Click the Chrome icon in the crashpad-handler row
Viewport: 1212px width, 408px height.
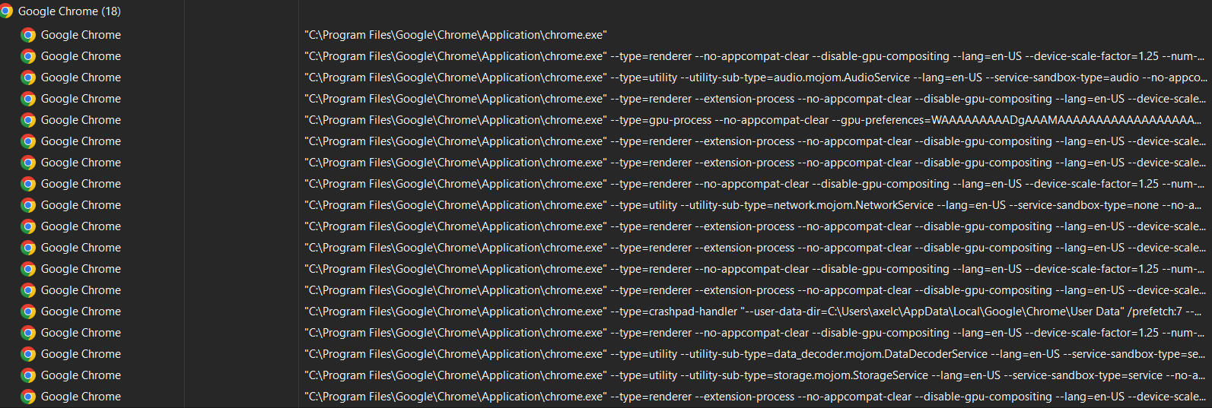[28, 312]
